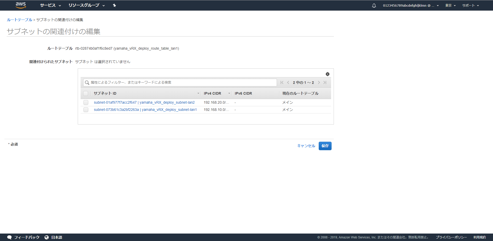Click the search magnifier icon
Screen dimensions: 493x241
point(87,82)
